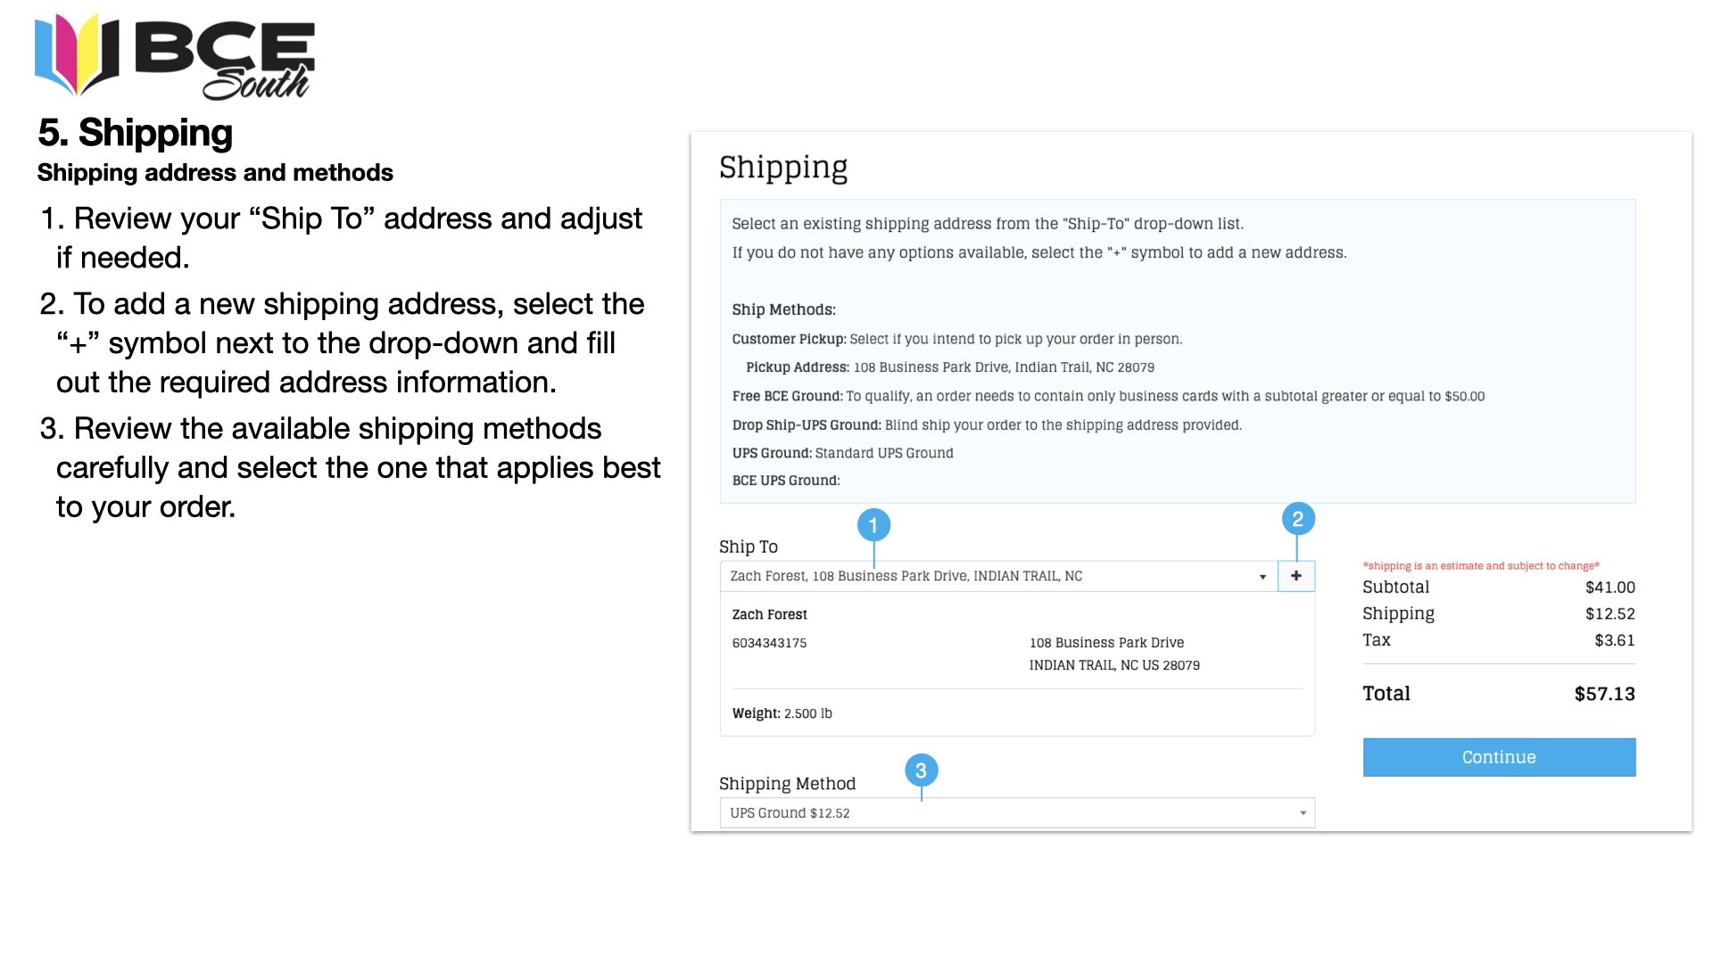The image size is (1713, 963).
Task: Click the Weight 2.500 lb text
Action: click(x=782, y=713)
